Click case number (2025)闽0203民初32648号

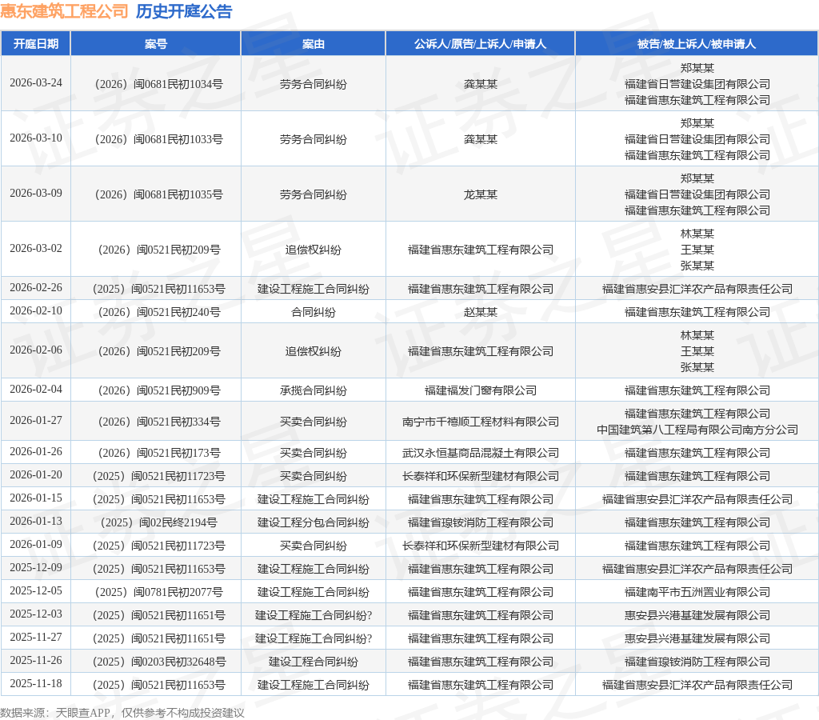pyautogui.click(x=159, y=662)
